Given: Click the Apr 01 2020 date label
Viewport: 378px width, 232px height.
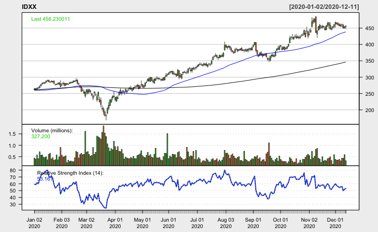Looking at the screenshot, I should 115,223.
